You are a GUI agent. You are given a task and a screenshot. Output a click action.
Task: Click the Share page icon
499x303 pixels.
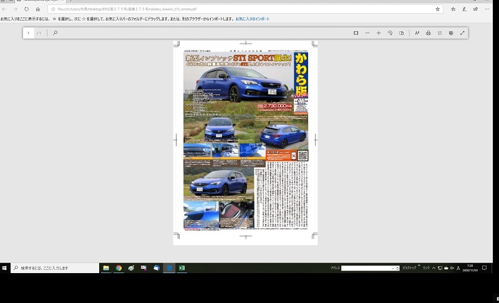click(x=475, y=9)
